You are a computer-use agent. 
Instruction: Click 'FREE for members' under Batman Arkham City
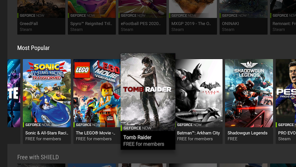coord(195,139)
